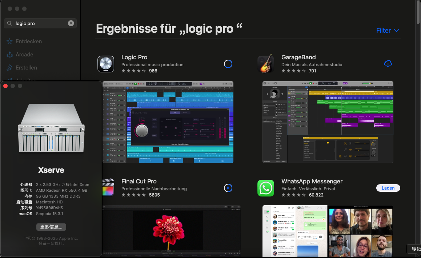This screenshot has width=421, height=258.
Task: Focus the 'logic pro' search input field
Action: [40, 23]
